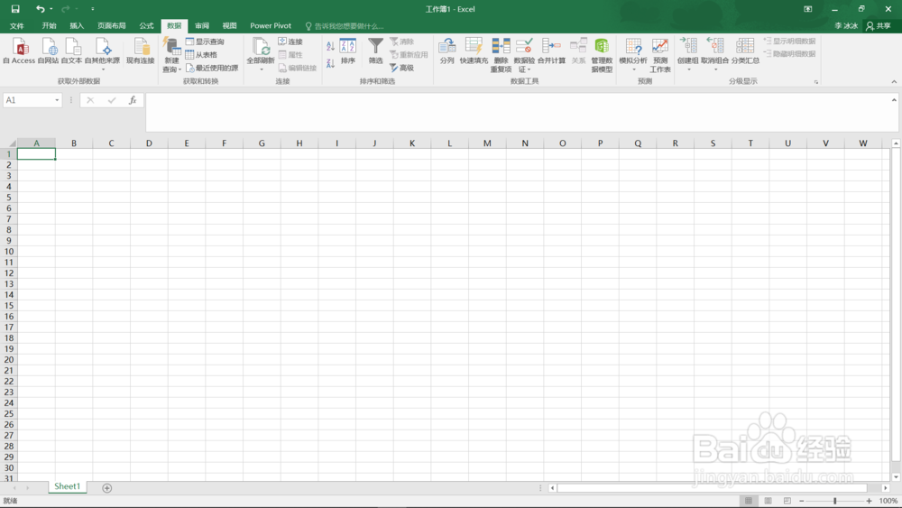
Task: Click the zoom out minus button
Action: pyautogui.click(x=801, y=501)
